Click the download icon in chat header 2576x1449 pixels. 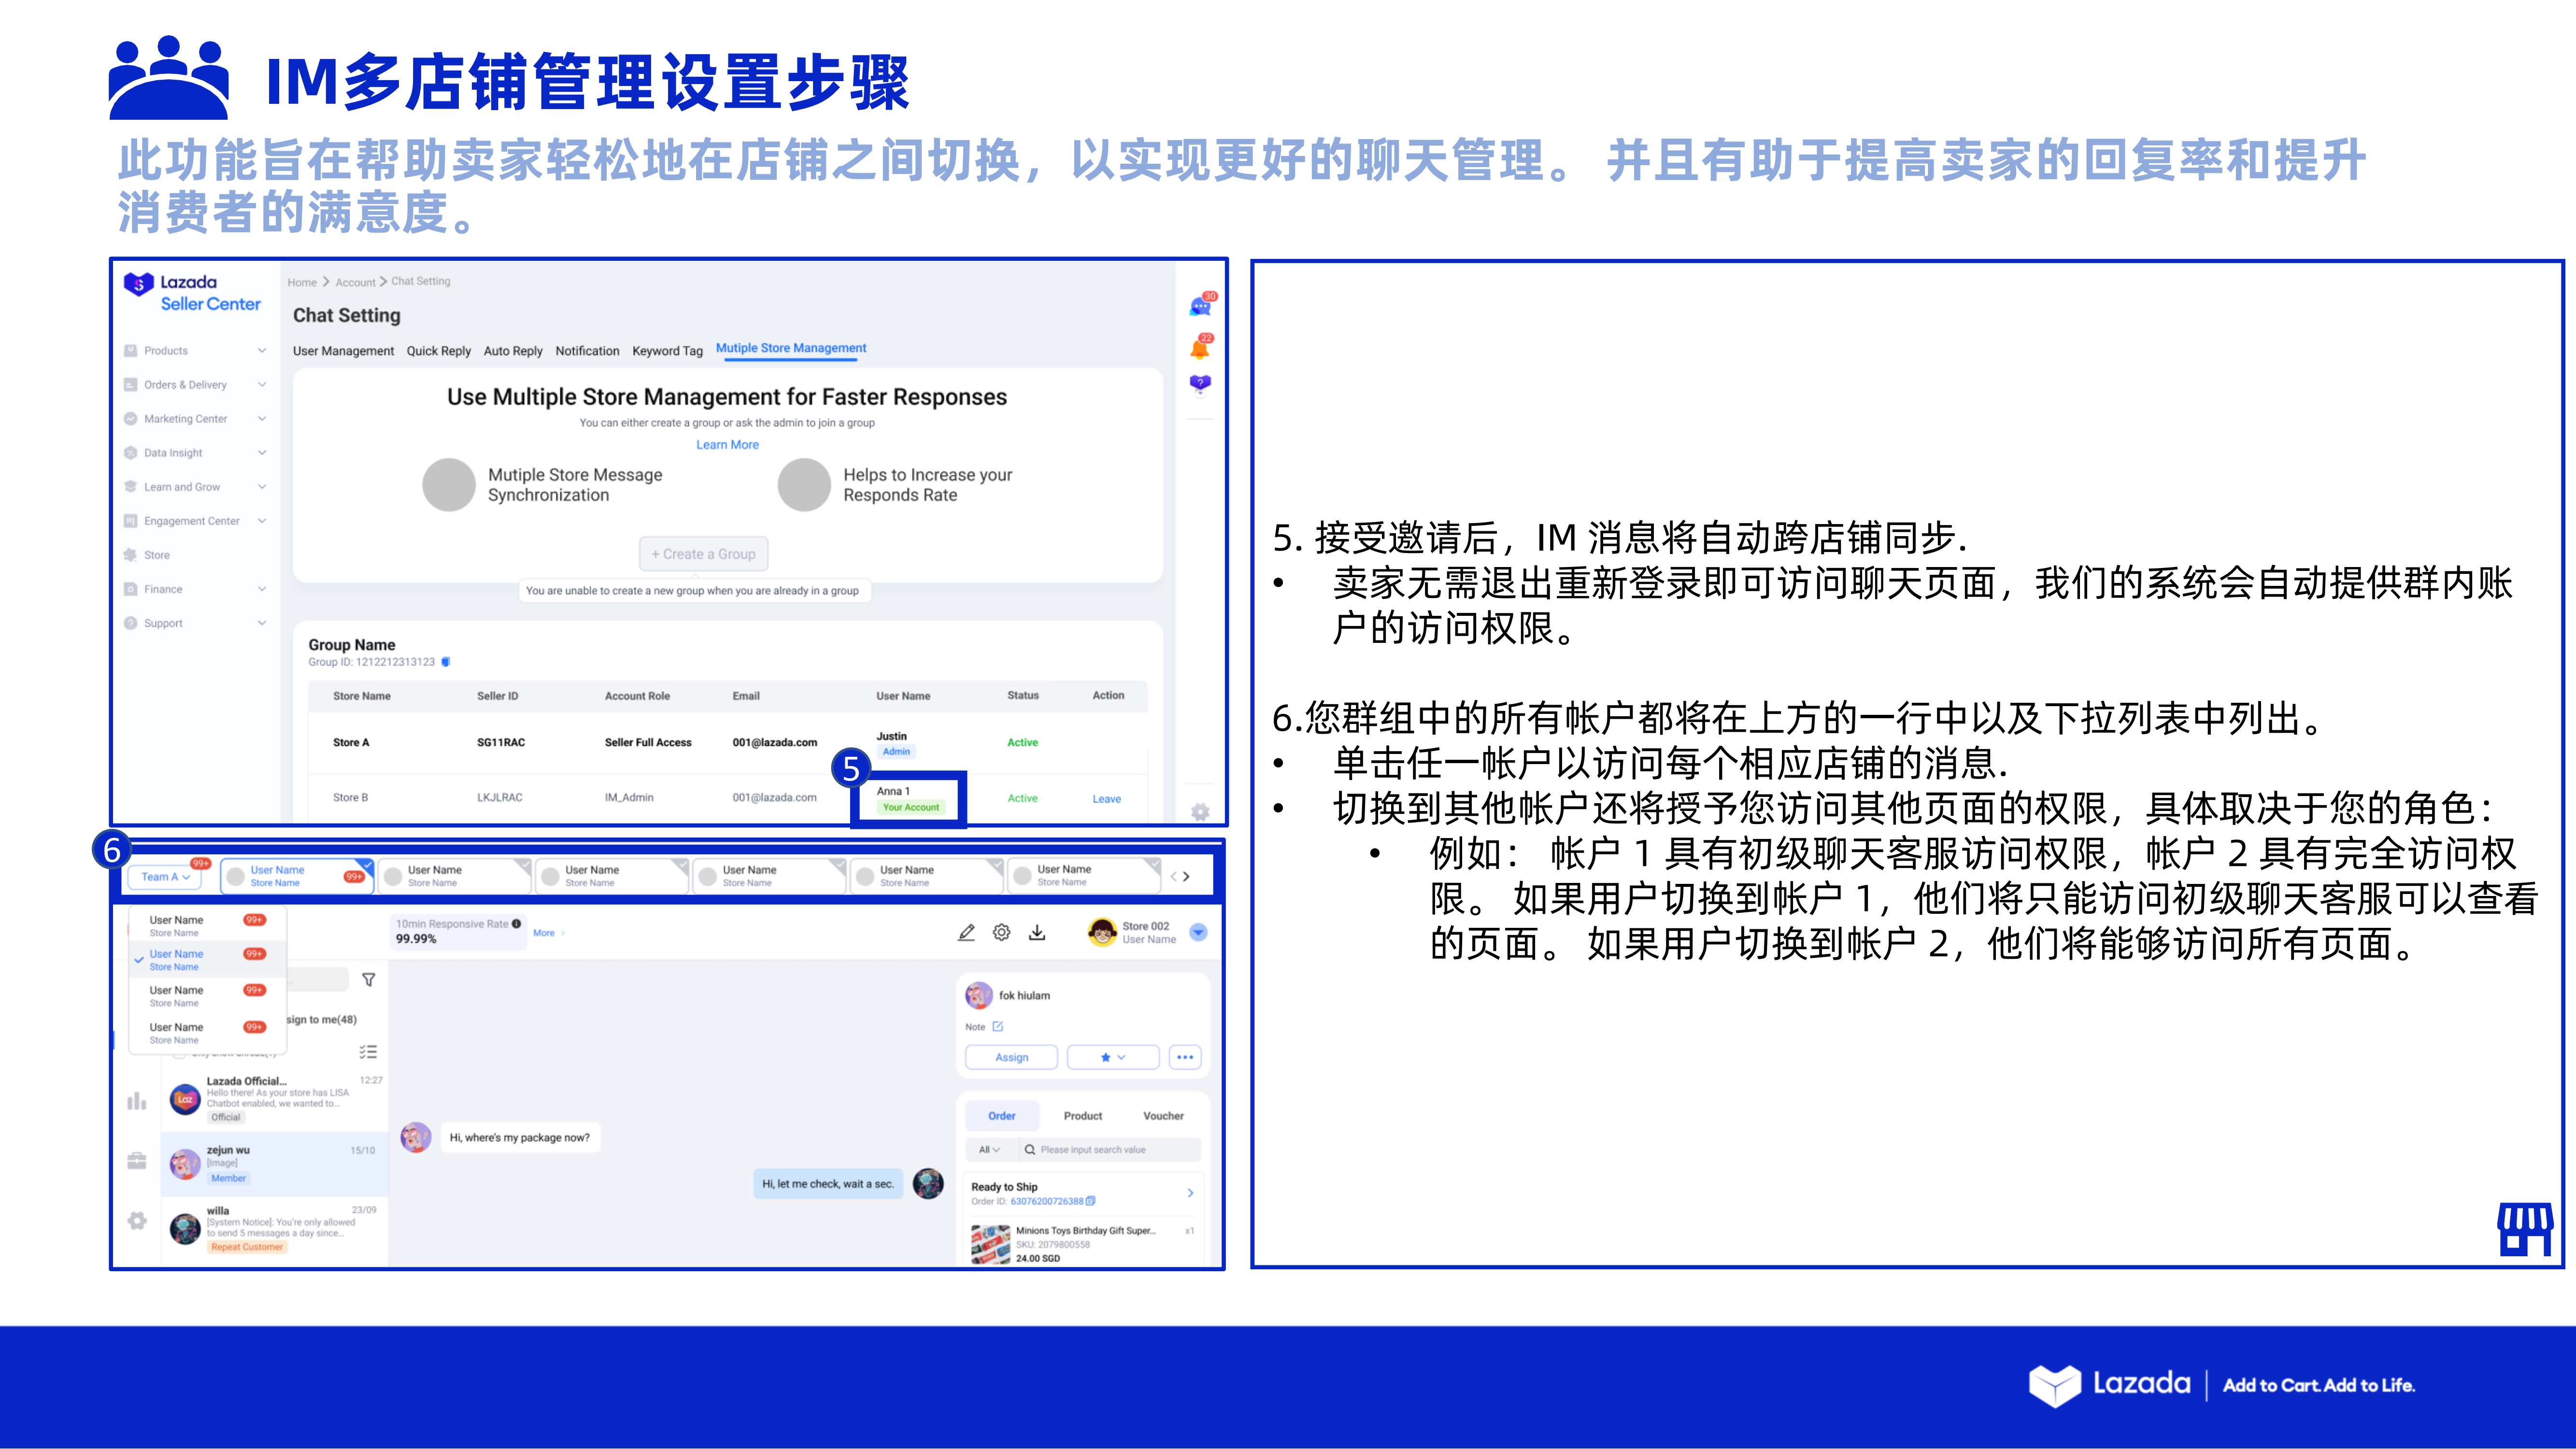coord(1038,932)
